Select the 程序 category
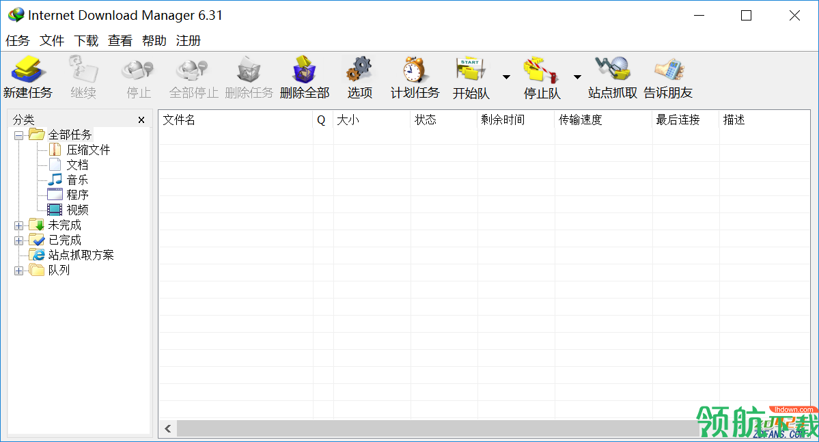Image resolution: width=819 pixels, height=442 pixels. 77,195
